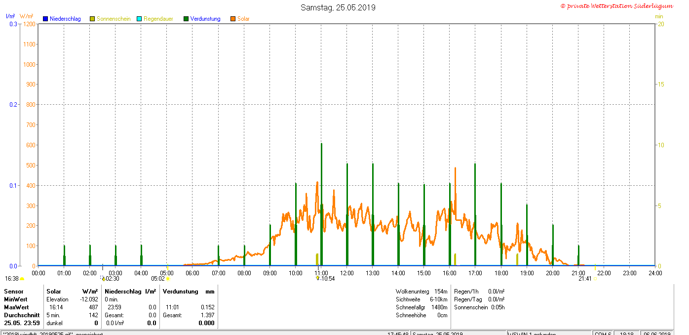689x335 pixels.
Task: Click the COM 6 status bar entry
Action: 603,334
